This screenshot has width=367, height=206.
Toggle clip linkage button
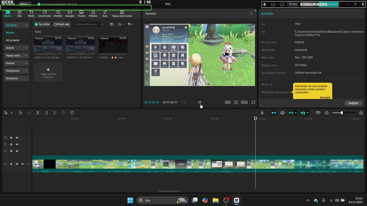[291, 113]
